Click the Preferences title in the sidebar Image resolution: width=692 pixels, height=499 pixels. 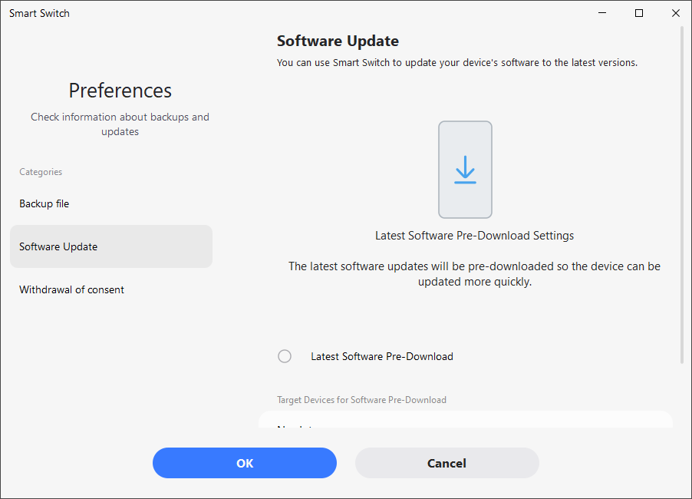[x=120, y=91]
